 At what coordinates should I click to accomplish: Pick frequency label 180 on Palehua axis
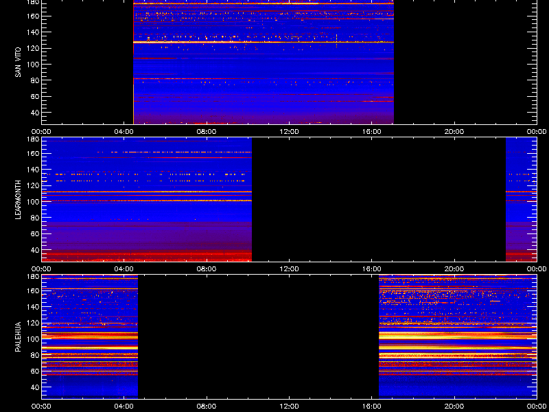(32, 277)
